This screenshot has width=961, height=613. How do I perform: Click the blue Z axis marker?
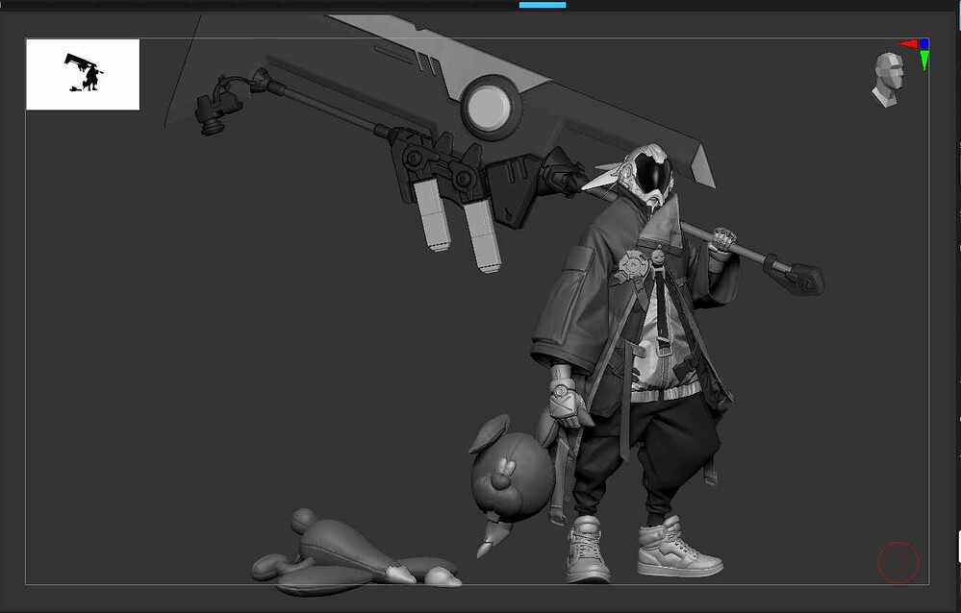pyautogui.click(x=923, y=43)
